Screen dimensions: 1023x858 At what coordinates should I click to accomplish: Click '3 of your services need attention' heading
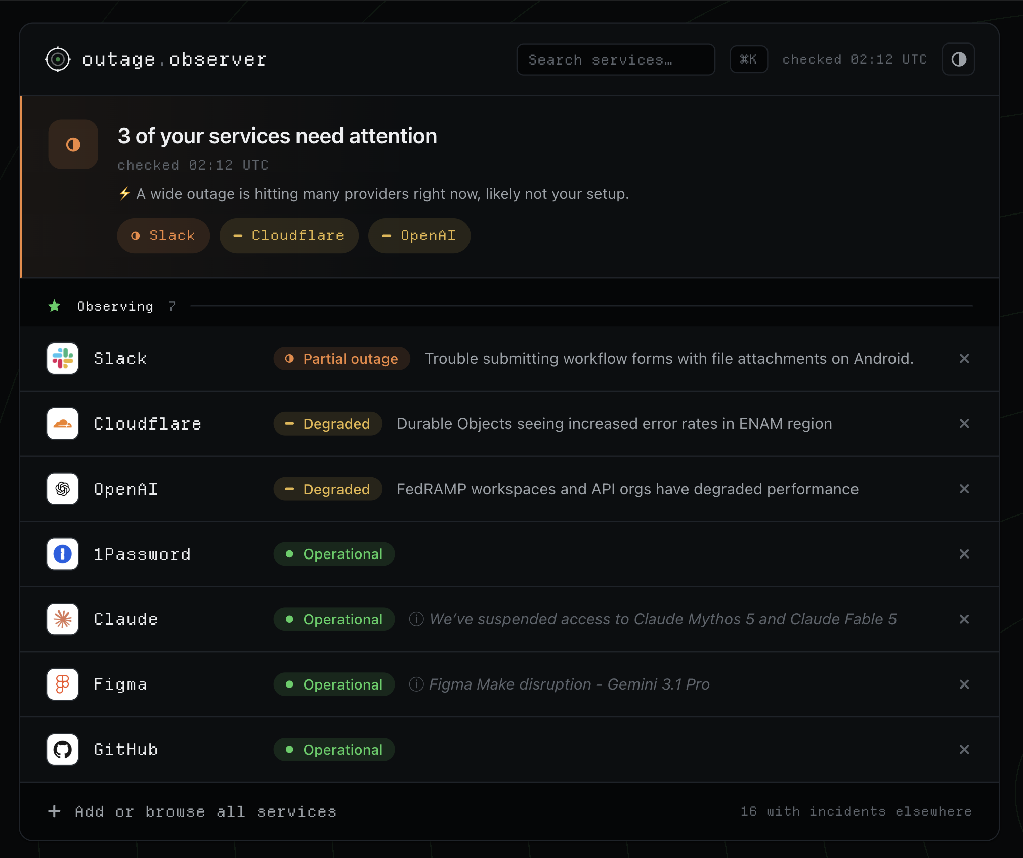pyautogui.click(x=278, y=136)
